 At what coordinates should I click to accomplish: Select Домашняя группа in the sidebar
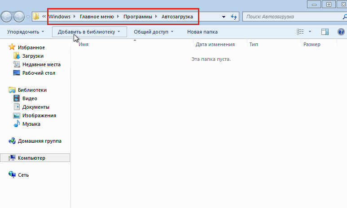pos(40,141)
